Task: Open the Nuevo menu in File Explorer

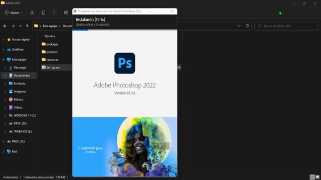Action: click(14, 12)
